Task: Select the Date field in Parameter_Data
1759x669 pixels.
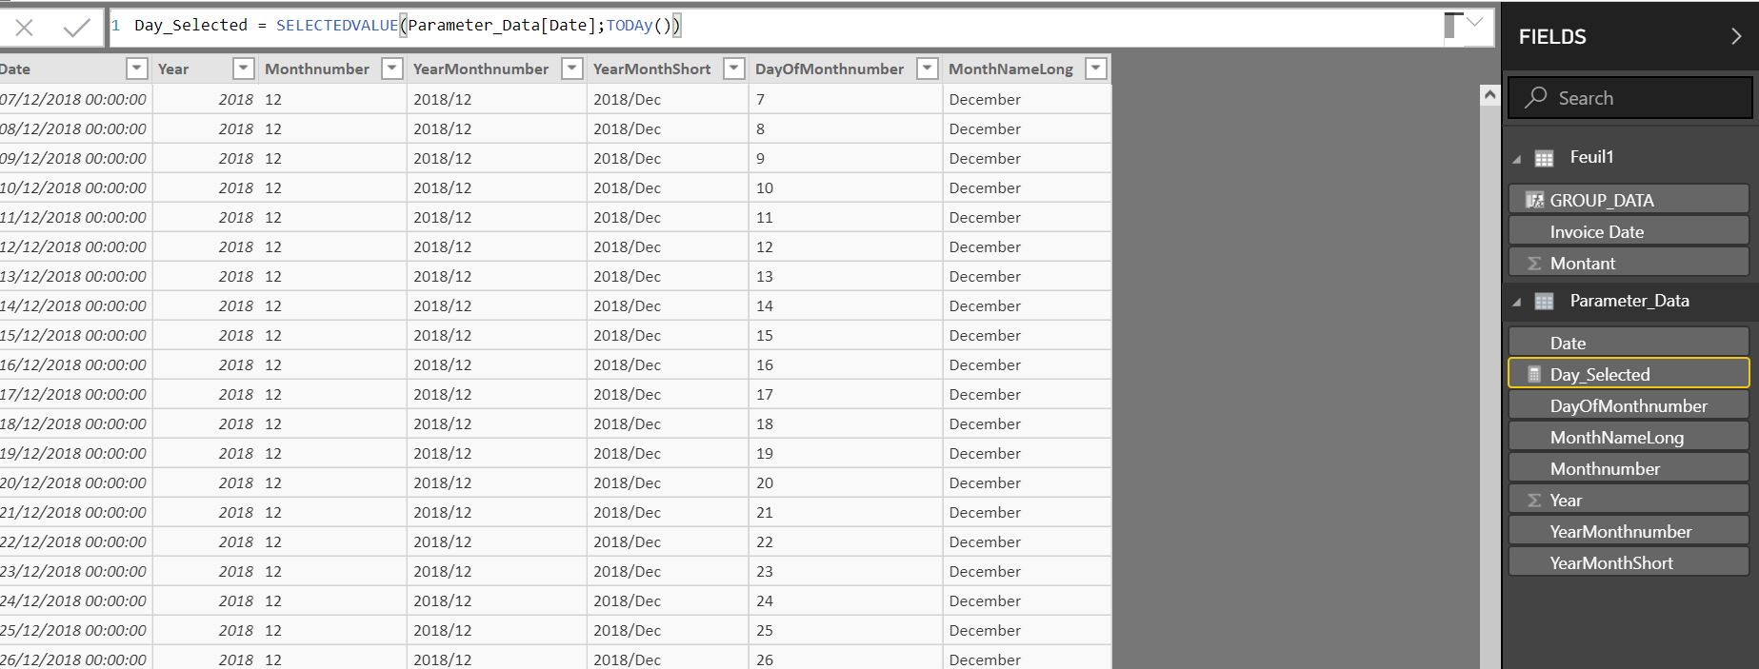Action: coord(1629,343)
